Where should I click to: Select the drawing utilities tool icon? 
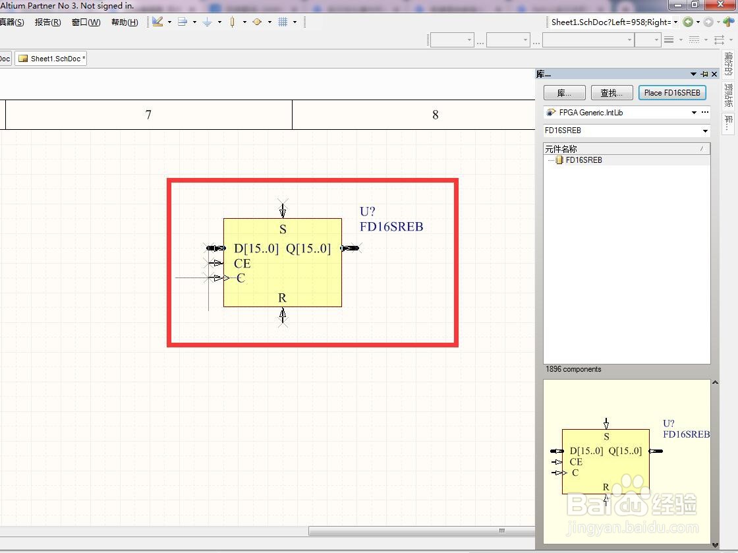pos(157,22)
